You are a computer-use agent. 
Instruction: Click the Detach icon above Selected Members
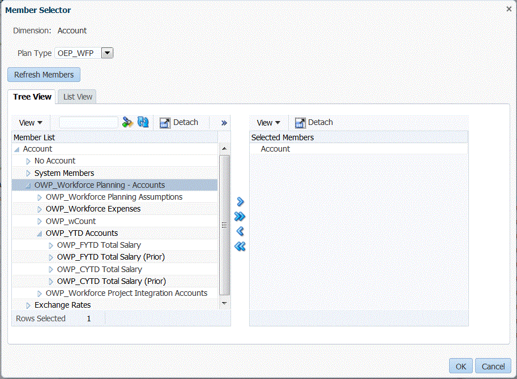[300, 123]
